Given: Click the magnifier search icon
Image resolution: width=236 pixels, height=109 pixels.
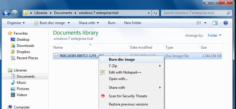Looking at the screenshot, I should [x=228, y=13].
